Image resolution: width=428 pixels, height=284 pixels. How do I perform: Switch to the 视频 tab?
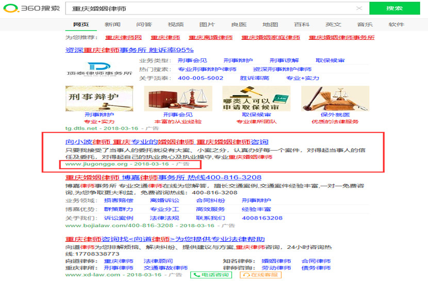pos(175,24)
